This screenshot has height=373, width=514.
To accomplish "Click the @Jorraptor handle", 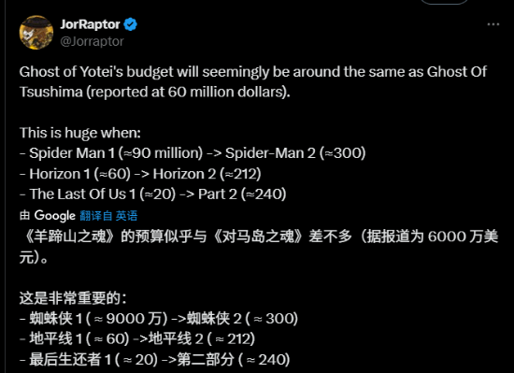I will (93, 42).
